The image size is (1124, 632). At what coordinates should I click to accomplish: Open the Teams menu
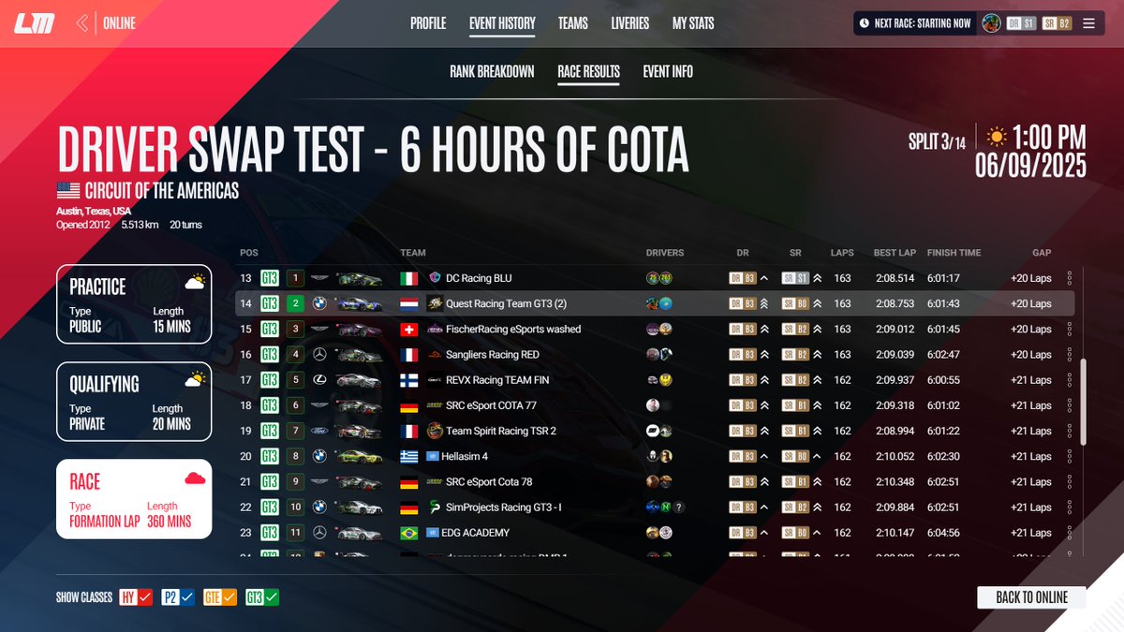click(573, 23)
